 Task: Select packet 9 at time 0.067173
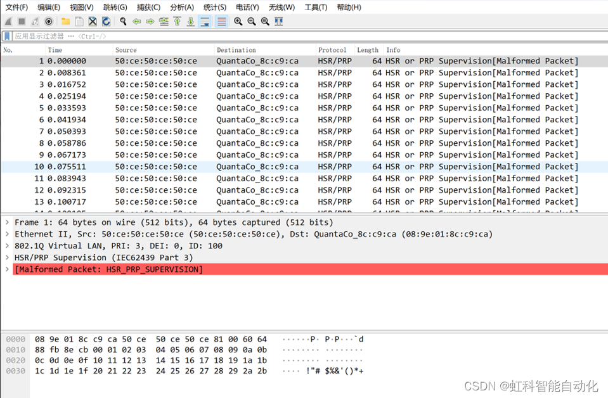pos(304,155)
